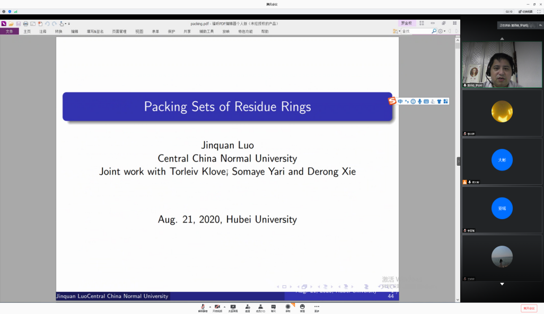Screen dimensions: 544x314
Task: Click the PDF viewer vertical scrollbar
Action: (457, 159)
